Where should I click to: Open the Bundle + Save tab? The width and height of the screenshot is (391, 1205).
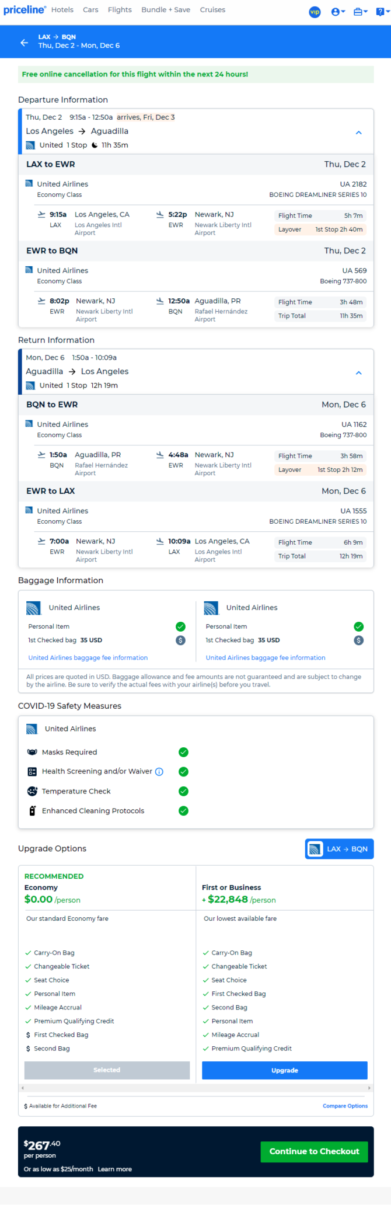tap(166, 10)
